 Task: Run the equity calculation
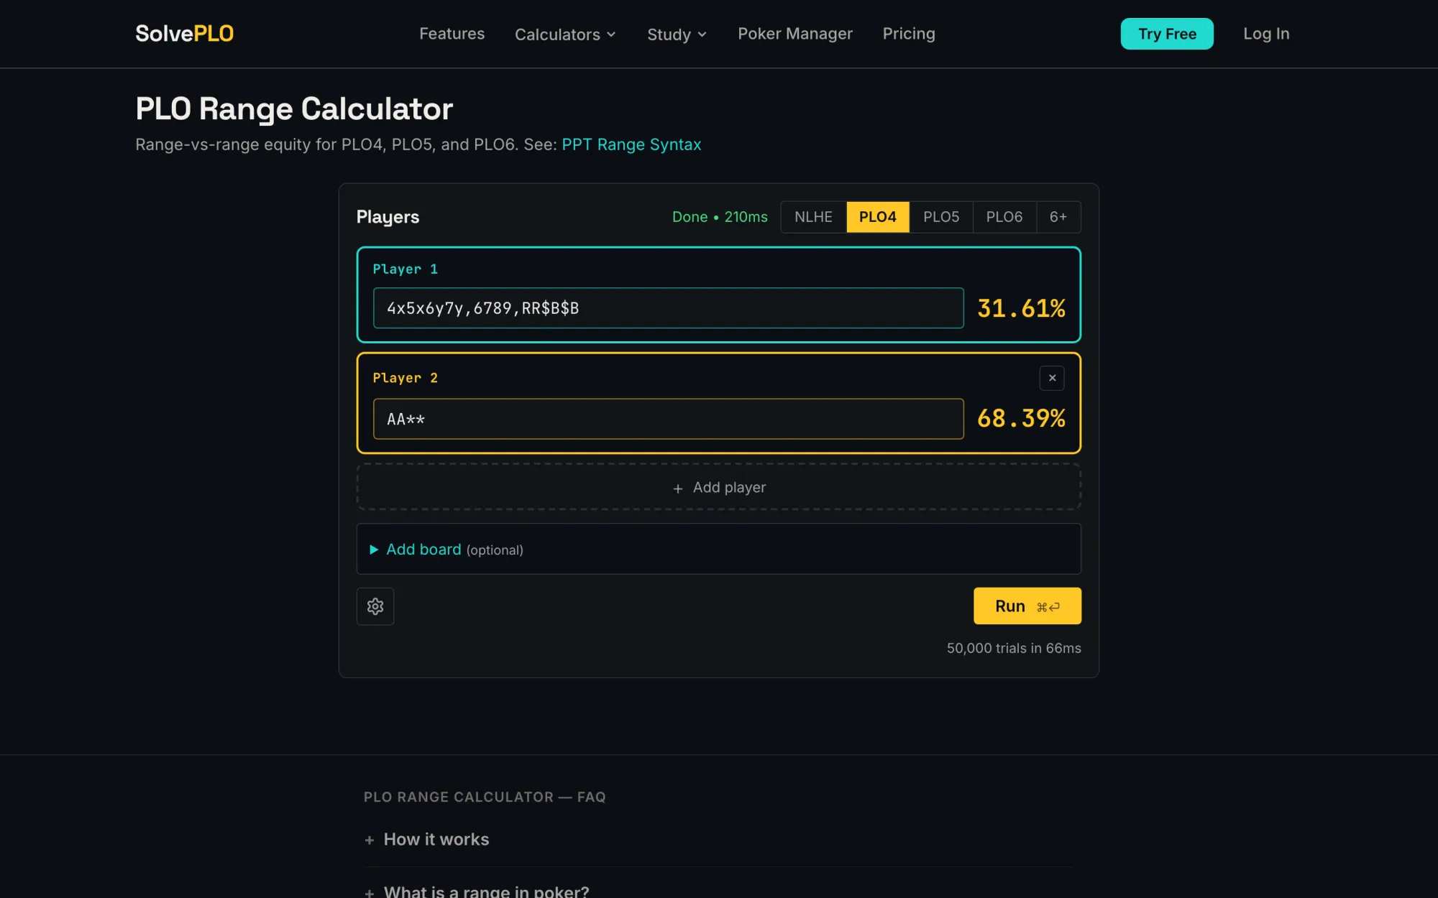(1027, 606)
